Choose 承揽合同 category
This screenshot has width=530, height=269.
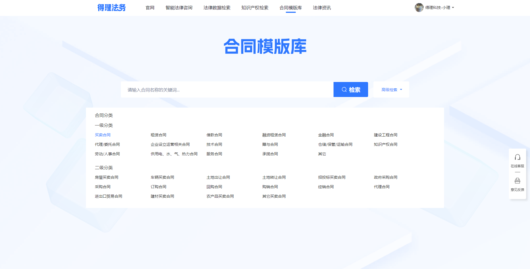click(270, 154)
